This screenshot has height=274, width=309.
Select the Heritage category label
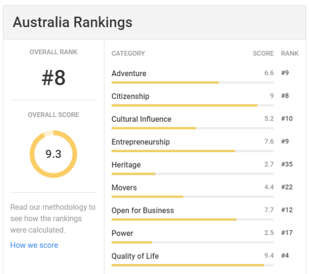pyautogui.click(x=126, y=165)
